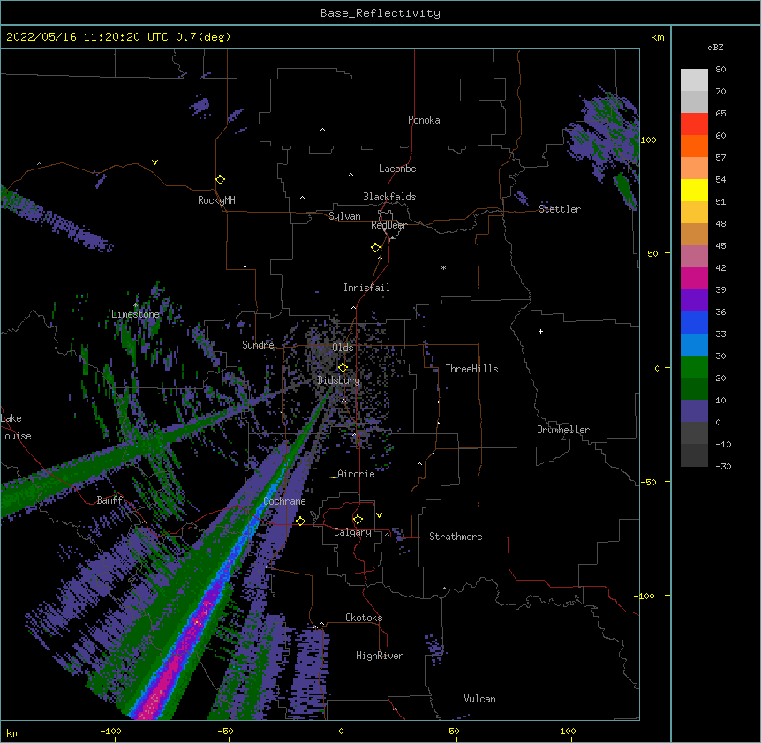
Task: Click the light blue 30-33 dBZ swatch
Action: (694, 345)
